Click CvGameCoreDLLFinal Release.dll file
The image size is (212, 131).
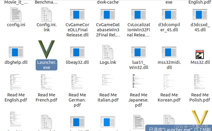[77, 14]
